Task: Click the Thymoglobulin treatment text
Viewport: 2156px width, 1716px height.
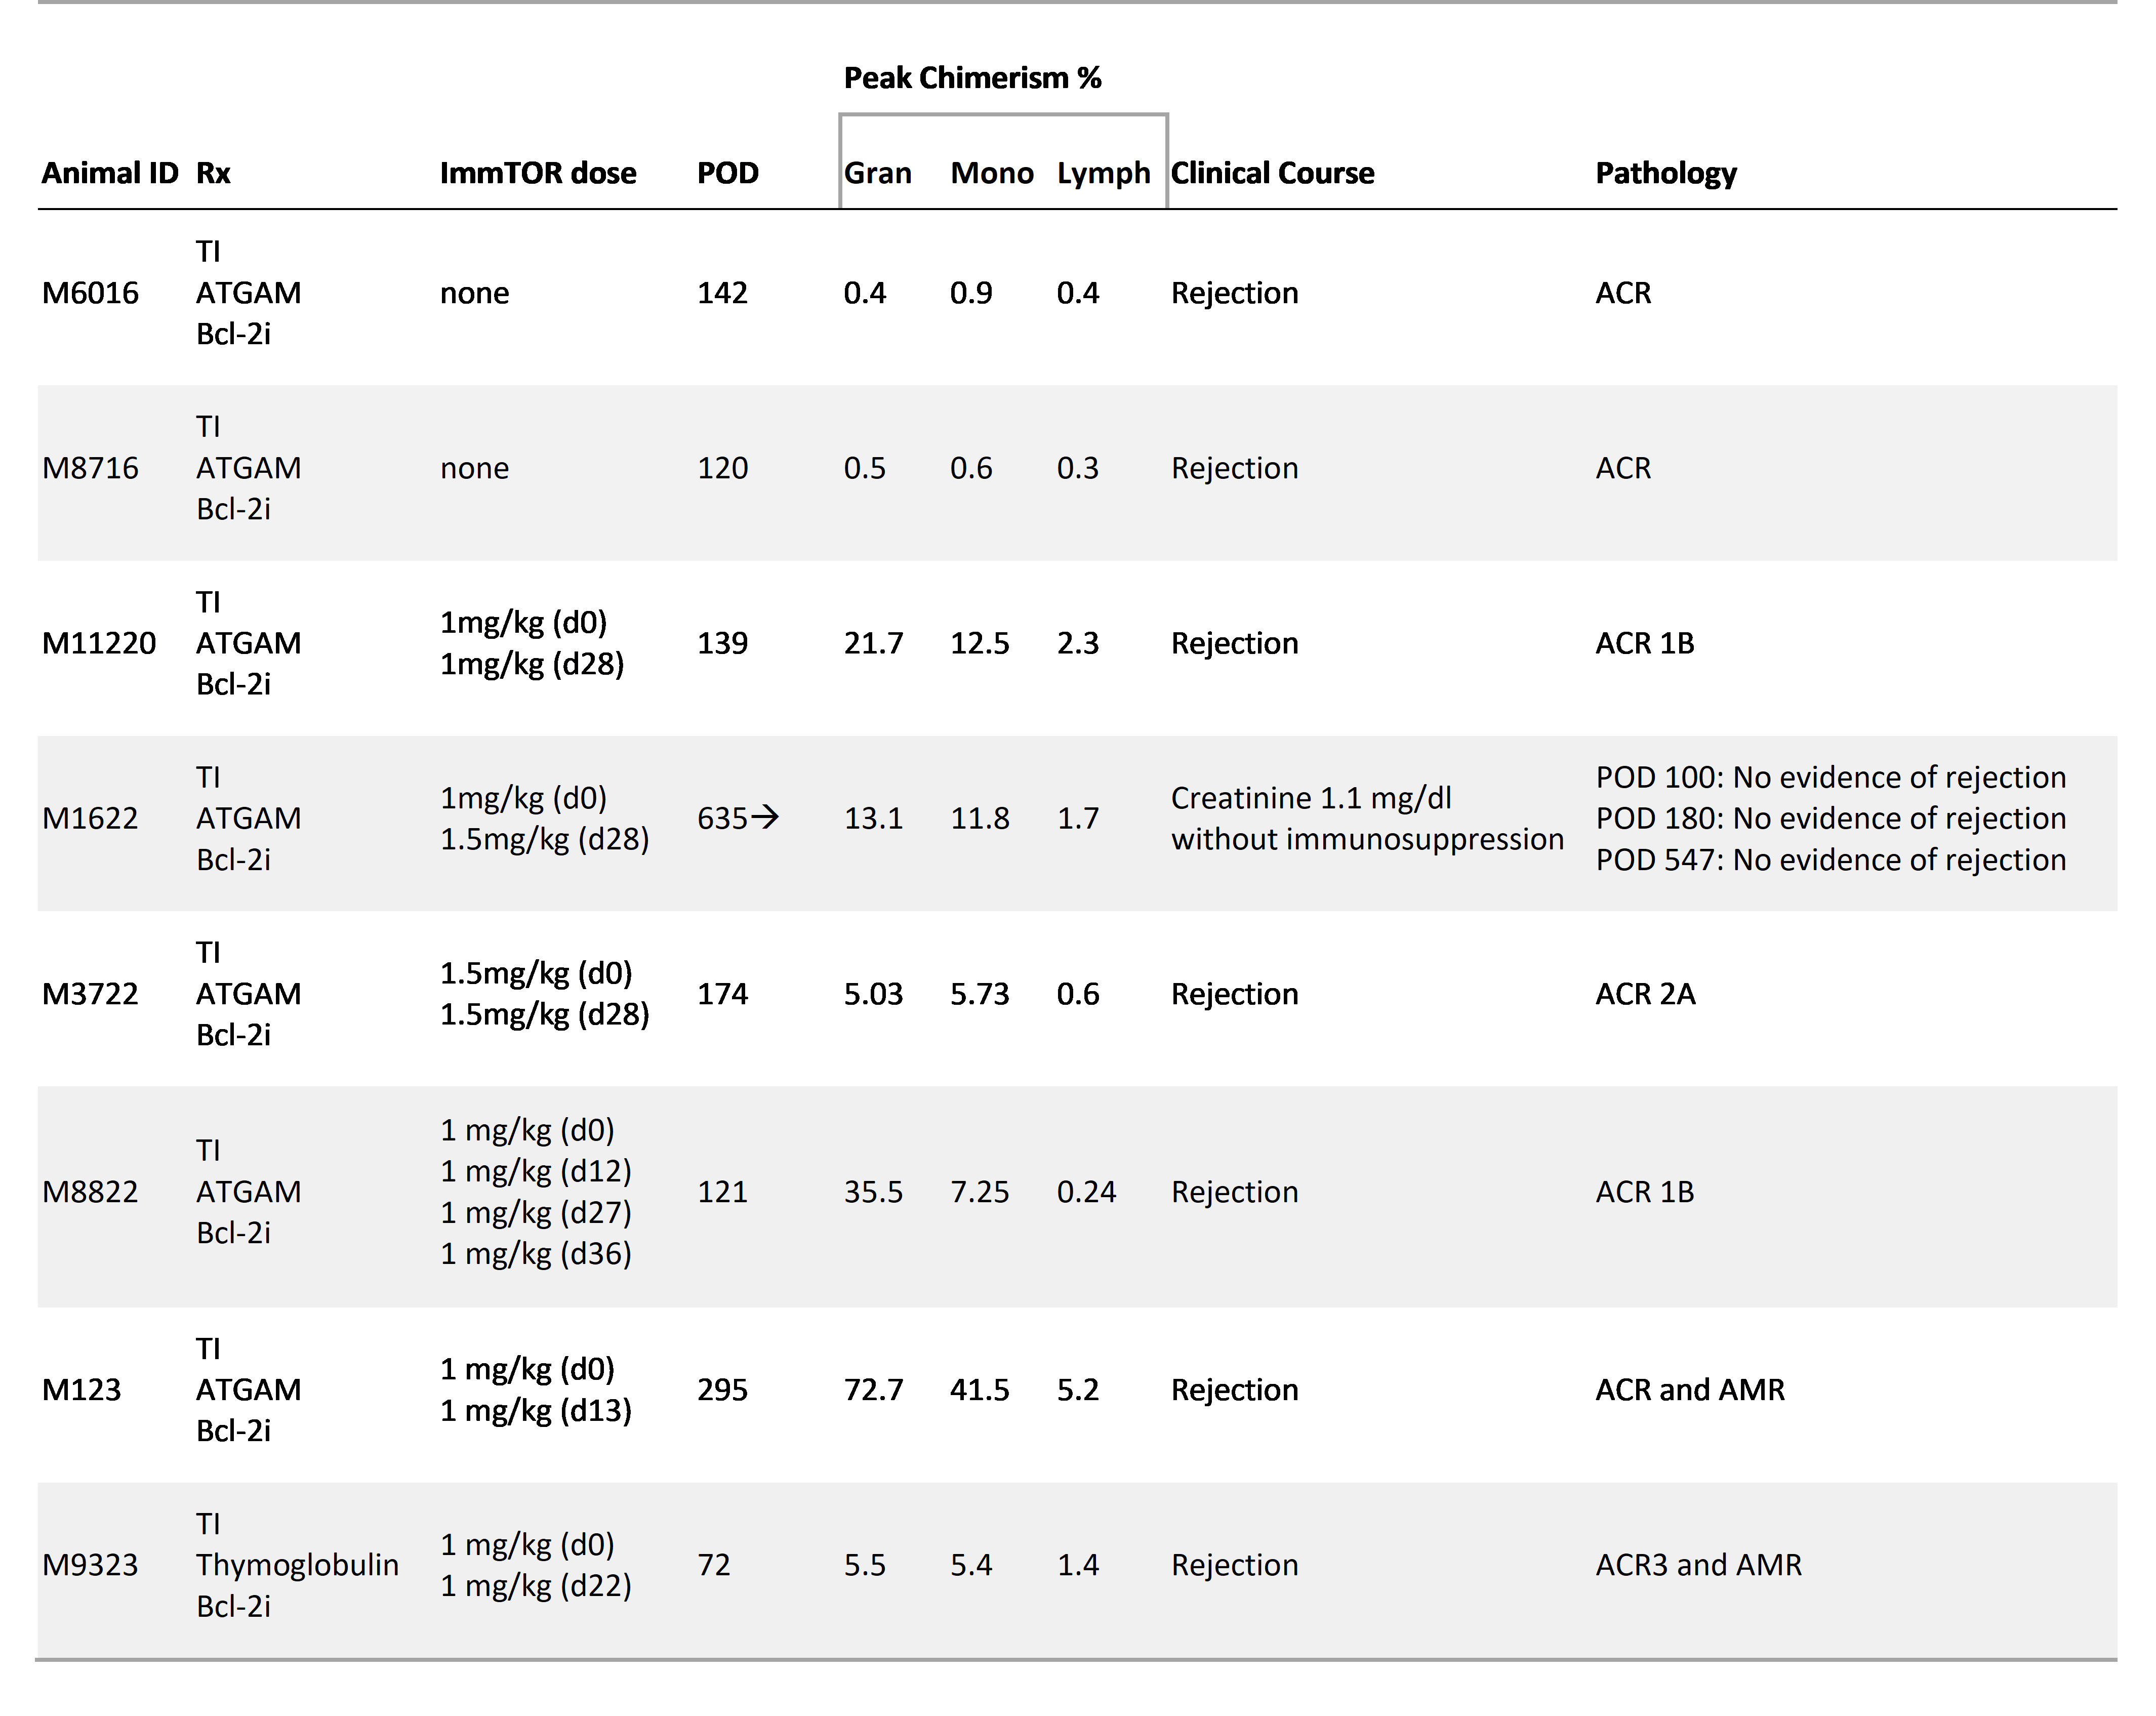Action: pos(297,1564)
